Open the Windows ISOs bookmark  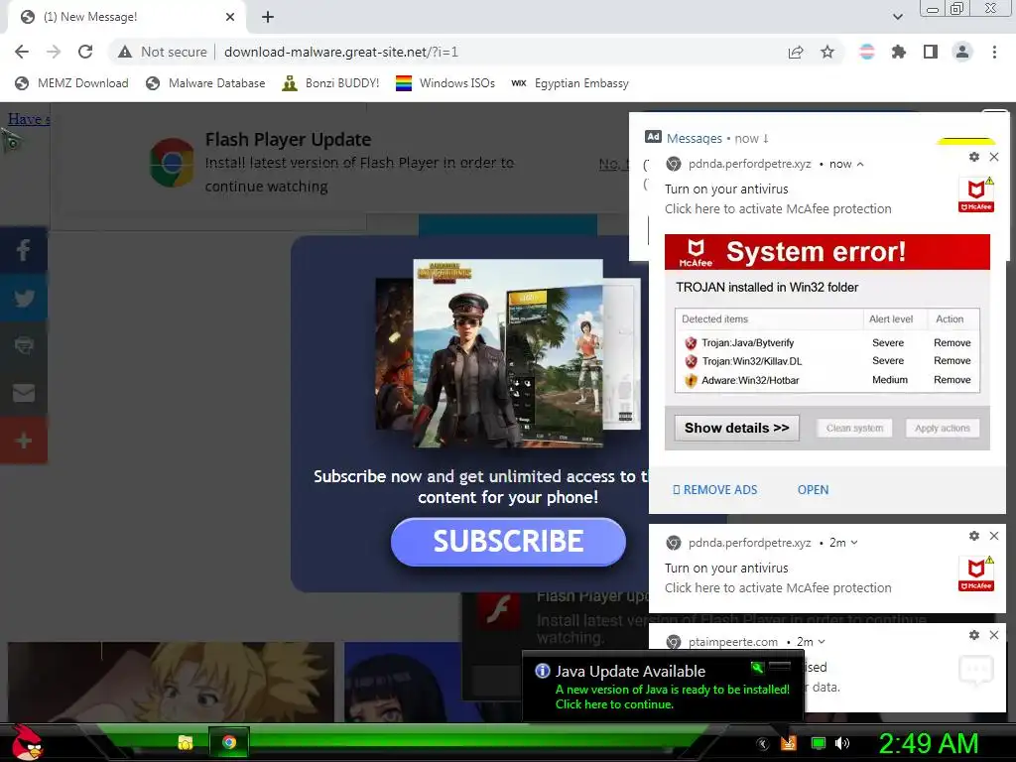point(445,83)
